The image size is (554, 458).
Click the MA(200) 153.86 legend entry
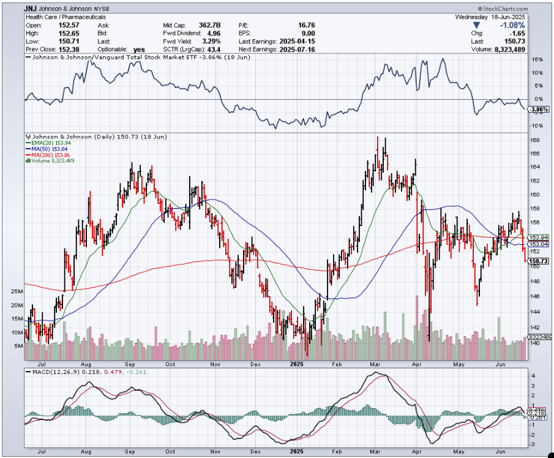click(x=48, y=155)
